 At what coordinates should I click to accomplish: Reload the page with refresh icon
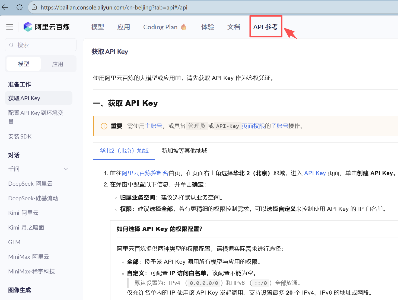click(x=20, y=7)
